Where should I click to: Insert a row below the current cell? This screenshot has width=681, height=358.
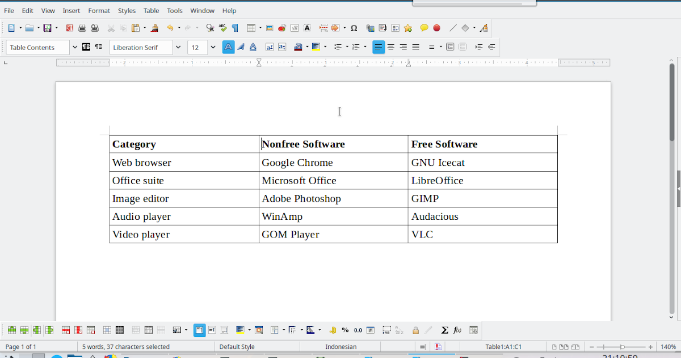(x=24, y=330)
